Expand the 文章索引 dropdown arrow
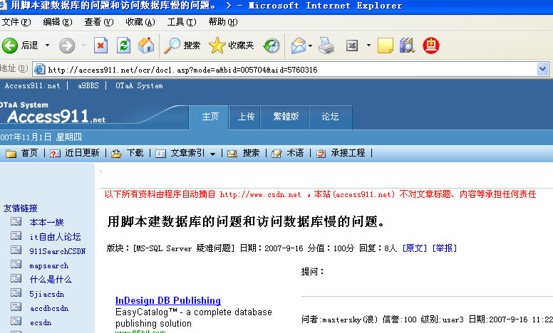553x333 pixels. point(212,154)
